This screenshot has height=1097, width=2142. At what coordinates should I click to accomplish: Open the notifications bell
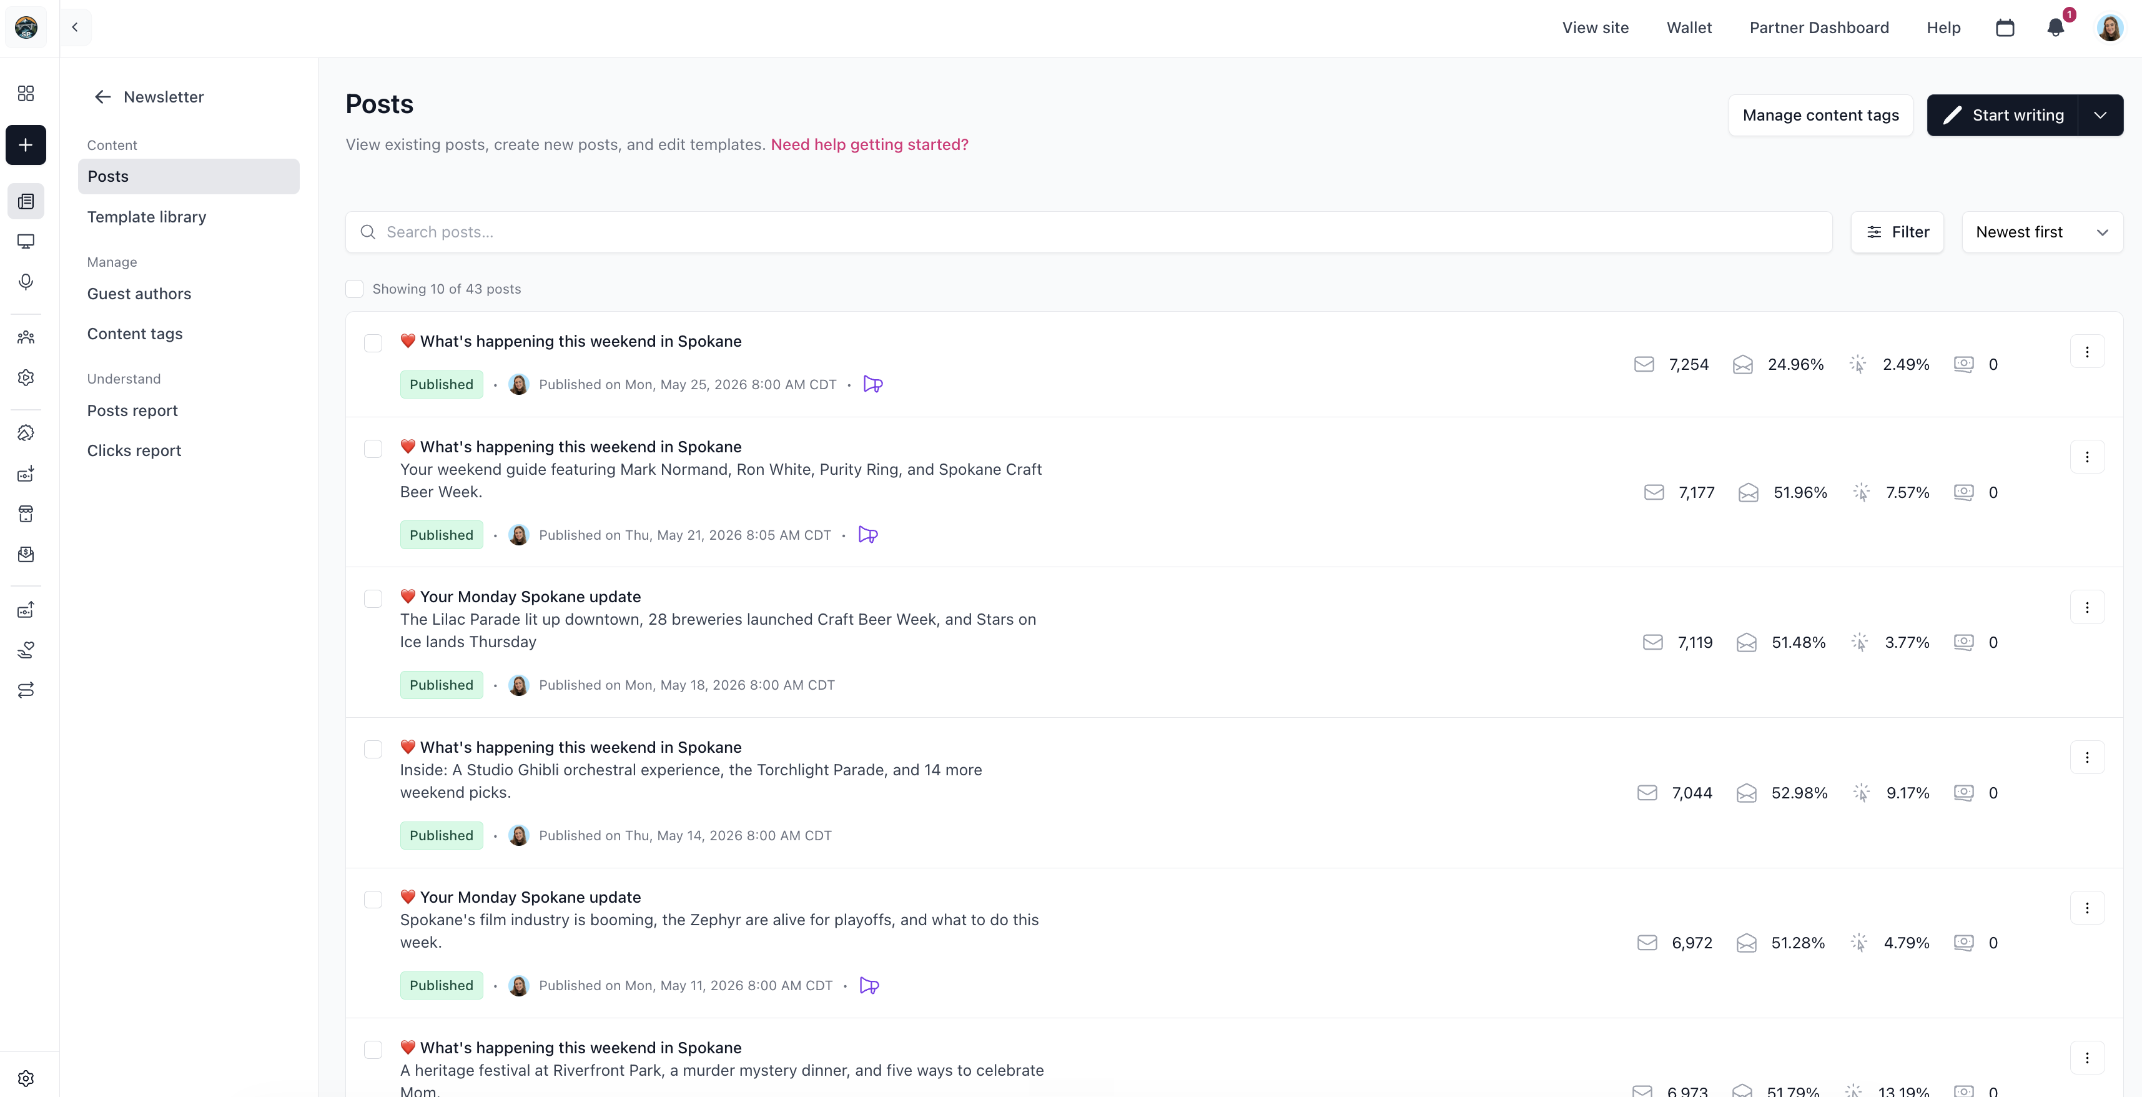2056,27
